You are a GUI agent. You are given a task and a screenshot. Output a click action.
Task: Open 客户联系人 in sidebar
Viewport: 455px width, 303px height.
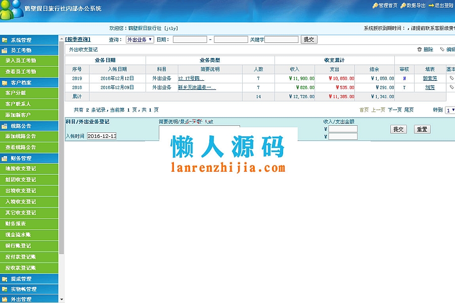(x=29, y=104)
